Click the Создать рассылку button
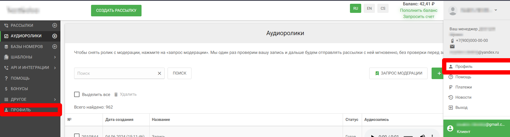This screenshot has width=510, height=137. (116, 10)
